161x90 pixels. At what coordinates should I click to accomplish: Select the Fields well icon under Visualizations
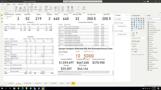(133, 33)
